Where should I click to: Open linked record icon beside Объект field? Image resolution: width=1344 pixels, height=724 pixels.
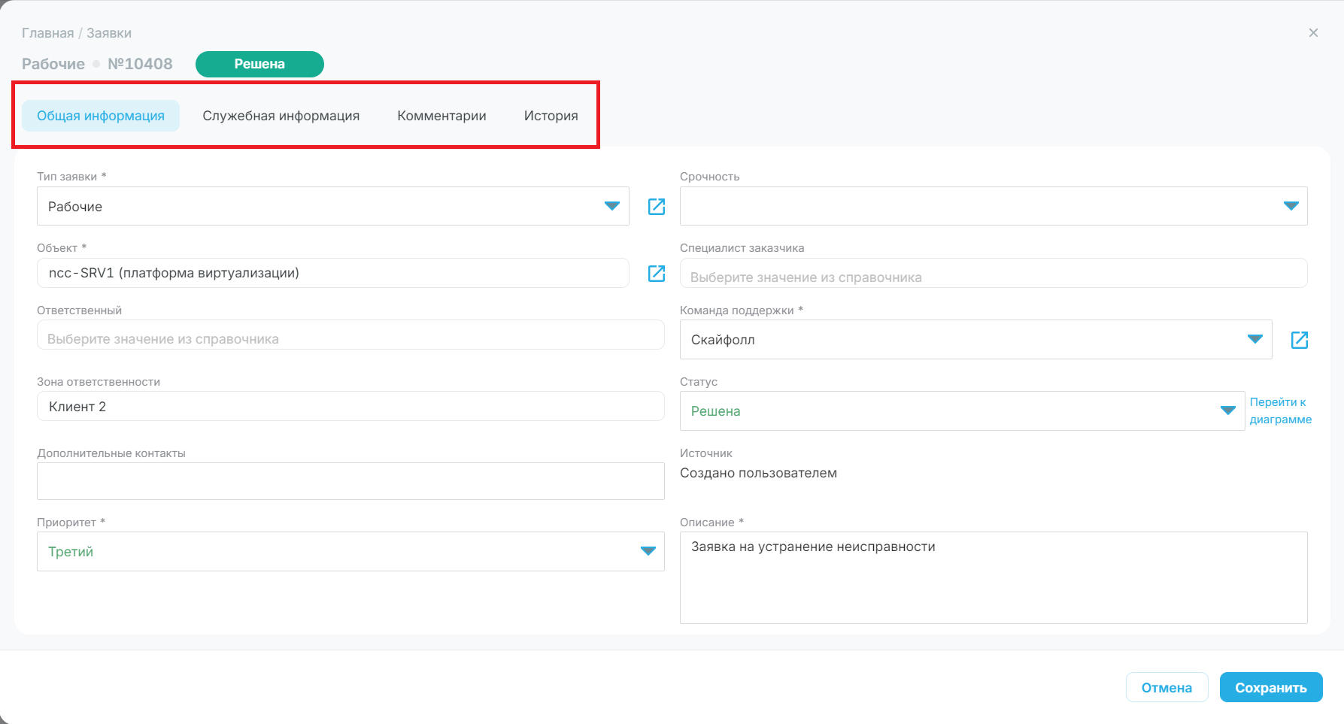click(x=657, y=274)
